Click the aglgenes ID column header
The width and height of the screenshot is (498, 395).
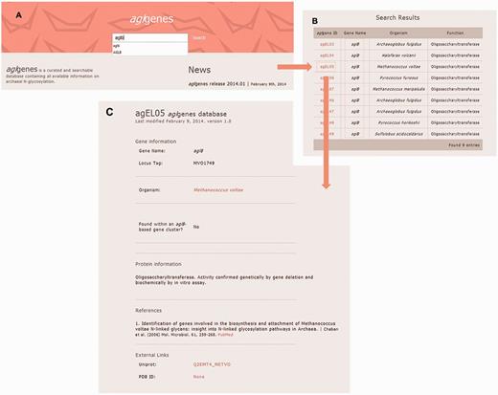coord(327,33)
